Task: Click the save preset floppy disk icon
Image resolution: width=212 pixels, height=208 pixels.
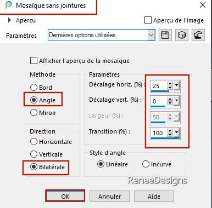Action: 165,34
